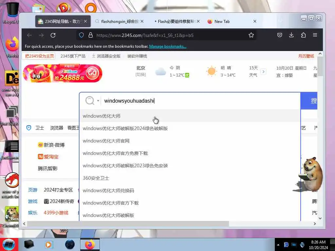The image size is (335, 251).
Task: Click the horizontal page scrollbar
Action: [128, 224]
